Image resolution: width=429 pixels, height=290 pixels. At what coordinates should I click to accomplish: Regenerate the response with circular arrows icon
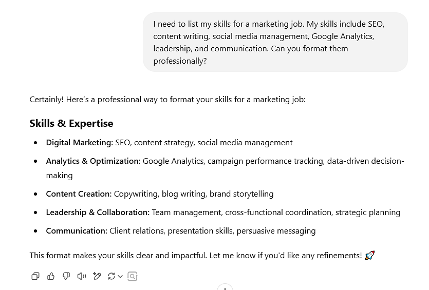[111, 276]
